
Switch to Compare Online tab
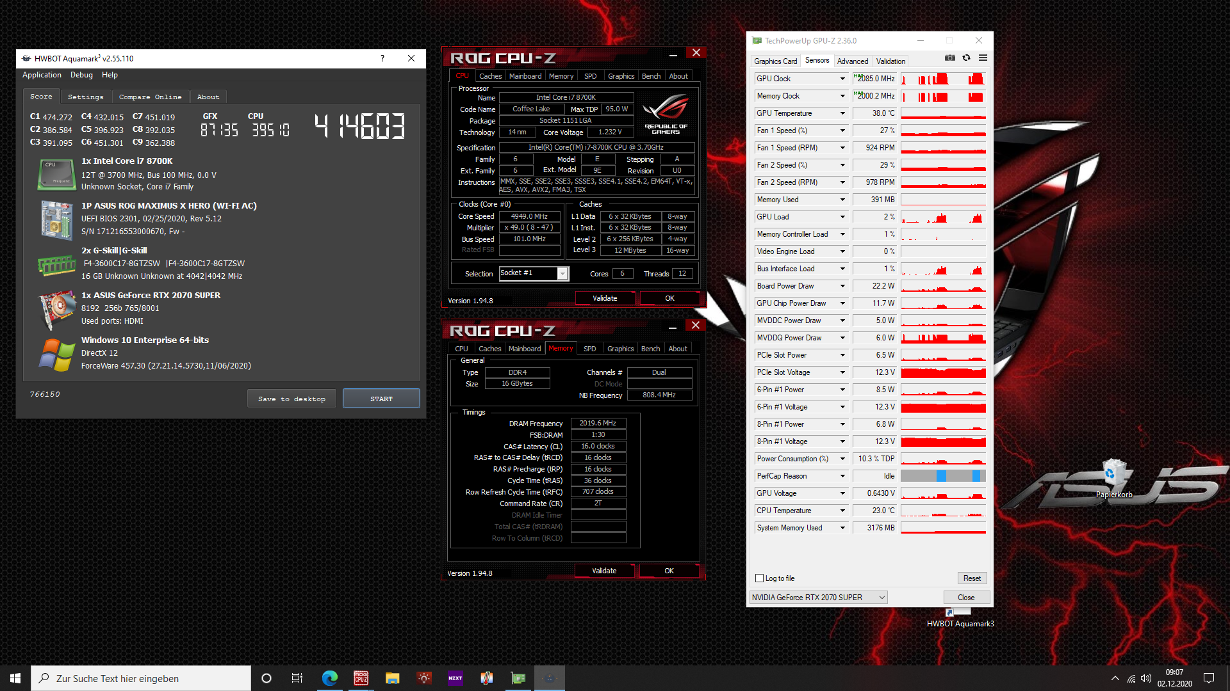(150, 97)
